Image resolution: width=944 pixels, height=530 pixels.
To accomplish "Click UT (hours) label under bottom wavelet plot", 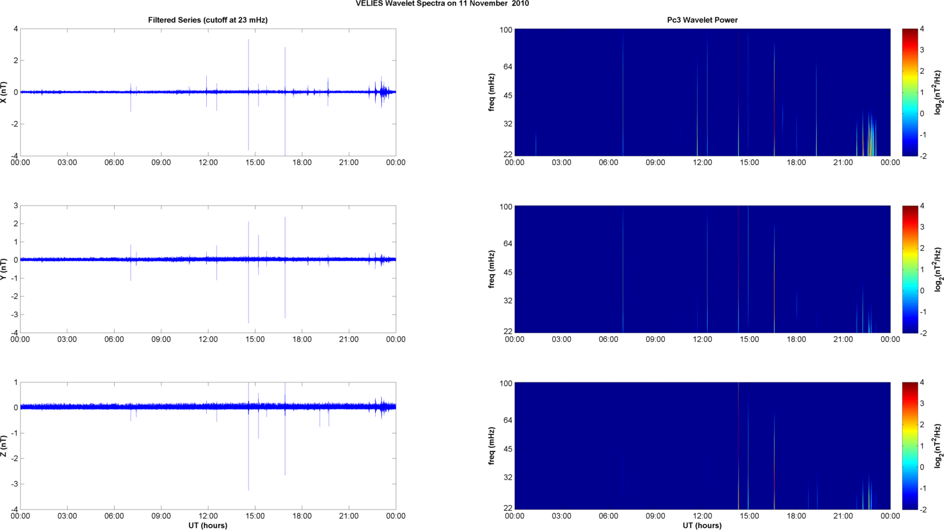I will tap(702, 525).
